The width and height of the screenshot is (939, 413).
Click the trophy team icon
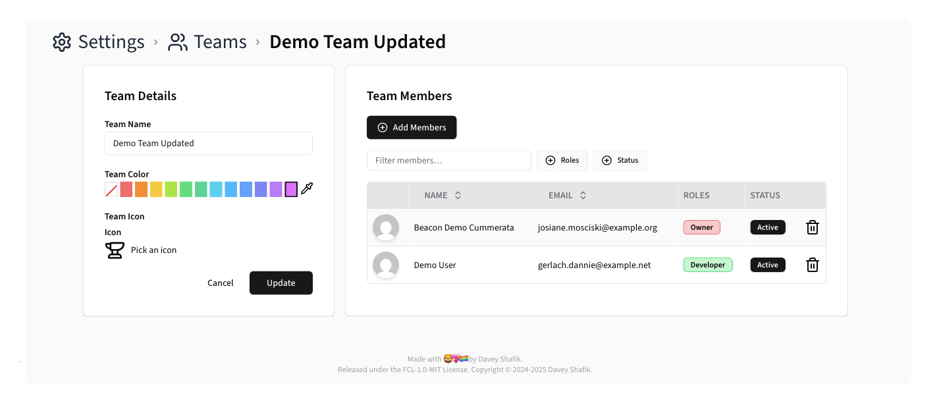click(115, 250)
